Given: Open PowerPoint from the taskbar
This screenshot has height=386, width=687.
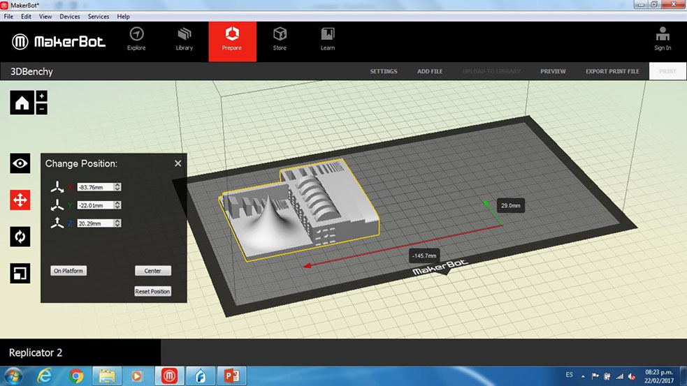Looking at the screenshot, I should (231, 376).
